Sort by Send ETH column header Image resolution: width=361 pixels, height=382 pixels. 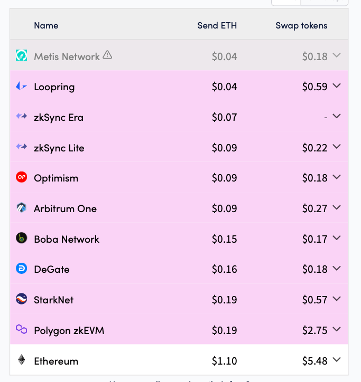pos(217,25)
